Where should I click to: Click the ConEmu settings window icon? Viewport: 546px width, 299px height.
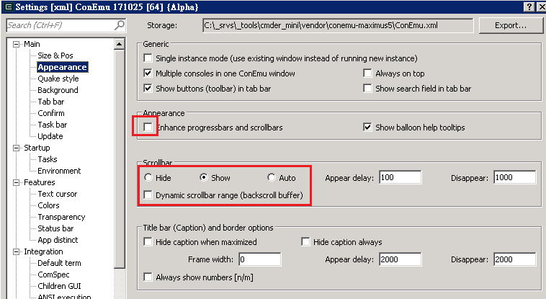pyautogui.click(x=9, y=7)
